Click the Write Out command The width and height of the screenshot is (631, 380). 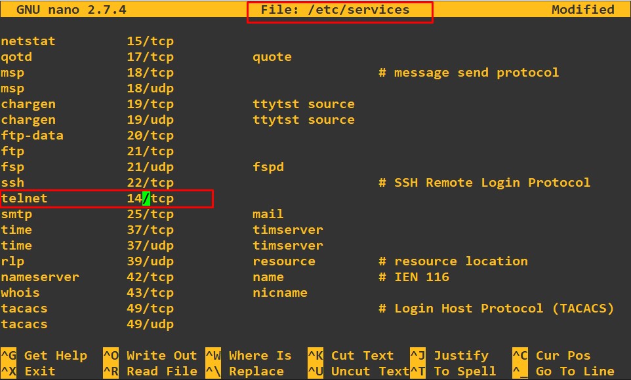click(x=161, y=355)
